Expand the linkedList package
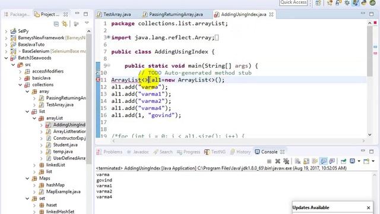380x214 pixels. pos(34,165)
